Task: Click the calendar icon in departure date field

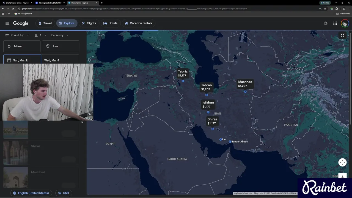Action: (9, 60)
